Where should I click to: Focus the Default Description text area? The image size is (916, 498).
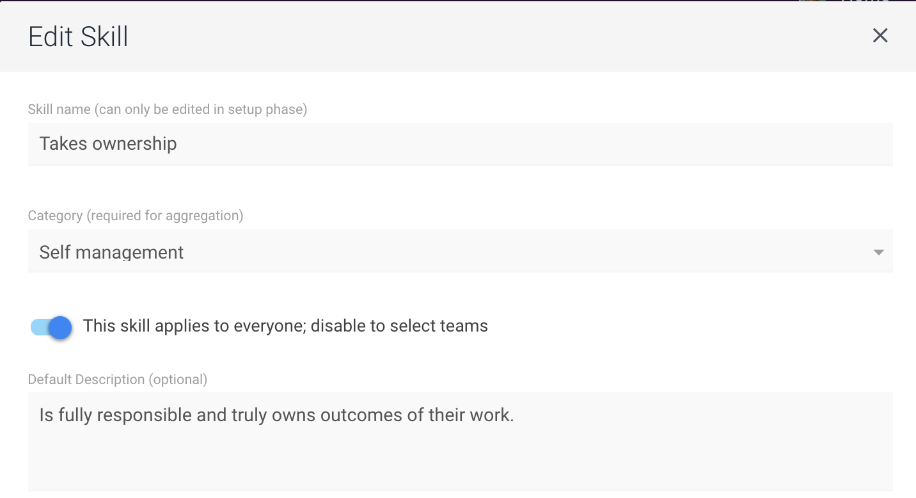point(460,441)
